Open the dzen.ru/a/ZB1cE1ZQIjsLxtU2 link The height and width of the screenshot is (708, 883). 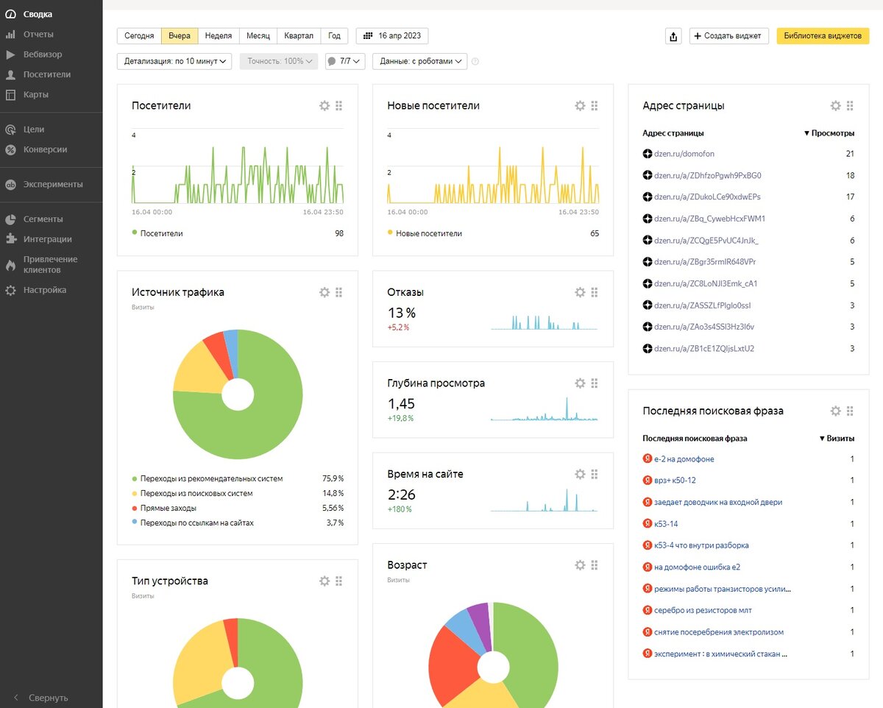704,348
